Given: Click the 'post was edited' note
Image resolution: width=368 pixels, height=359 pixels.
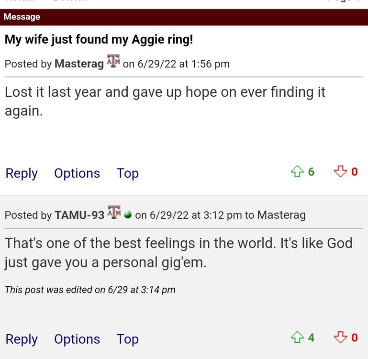Looking at the screenshot, I should click(90, 290).
